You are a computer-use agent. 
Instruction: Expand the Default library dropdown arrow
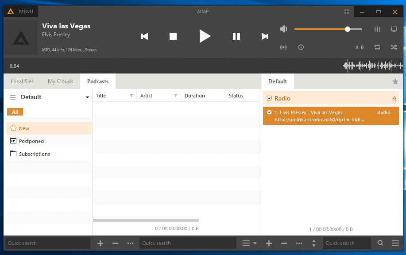[87, 97]
